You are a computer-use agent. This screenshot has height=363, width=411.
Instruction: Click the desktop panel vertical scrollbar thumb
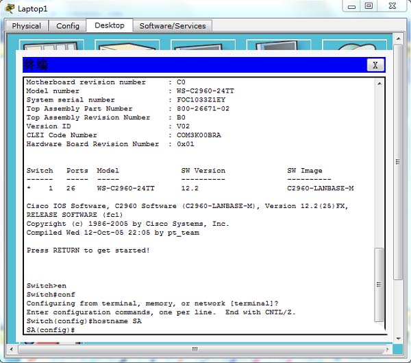(398, 162)
